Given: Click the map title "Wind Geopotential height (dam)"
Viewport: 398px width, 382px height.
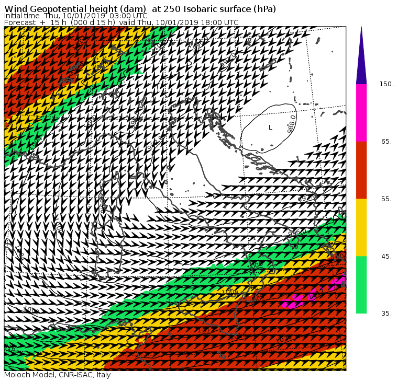Looking at the screenshot, I should [x=75, y=9].
